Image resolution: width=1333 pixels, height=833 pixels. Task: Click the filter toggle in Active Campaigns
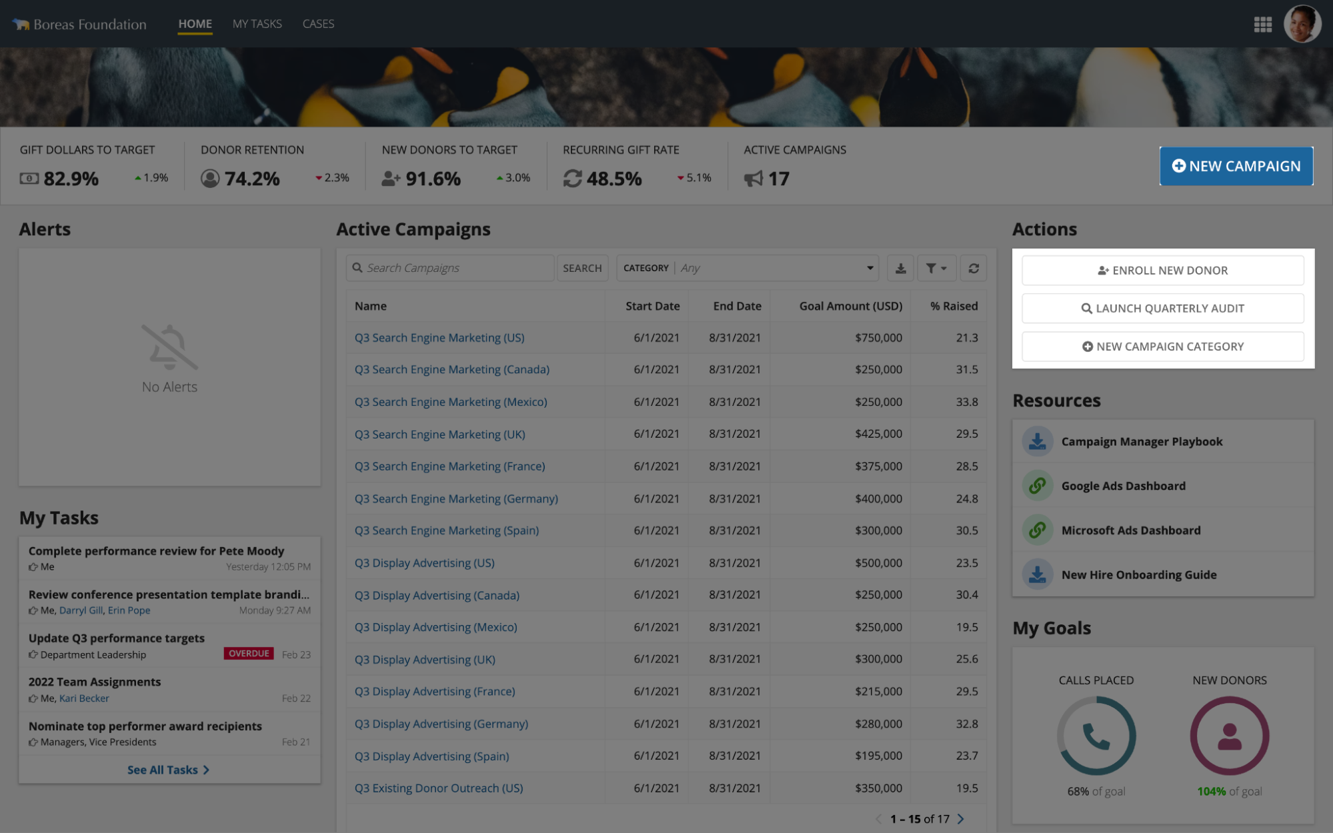[x=936, y=268]
